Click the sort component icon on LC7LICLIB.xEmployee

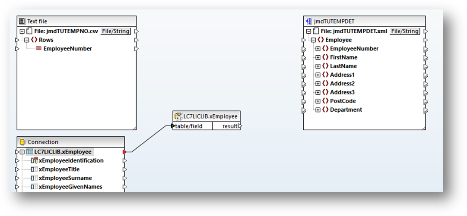178,116
